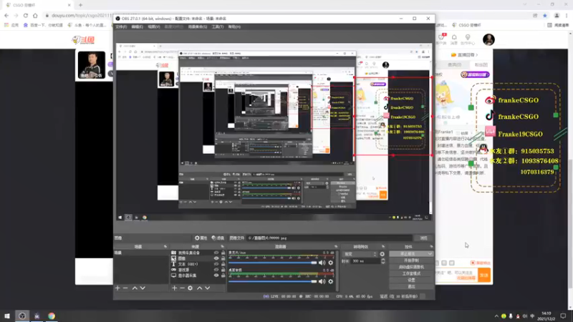Image resolution: width=573 pixels, height=322 pixels.
Task: Open desktop audio channel settings gear
Action: click(331, 281)
